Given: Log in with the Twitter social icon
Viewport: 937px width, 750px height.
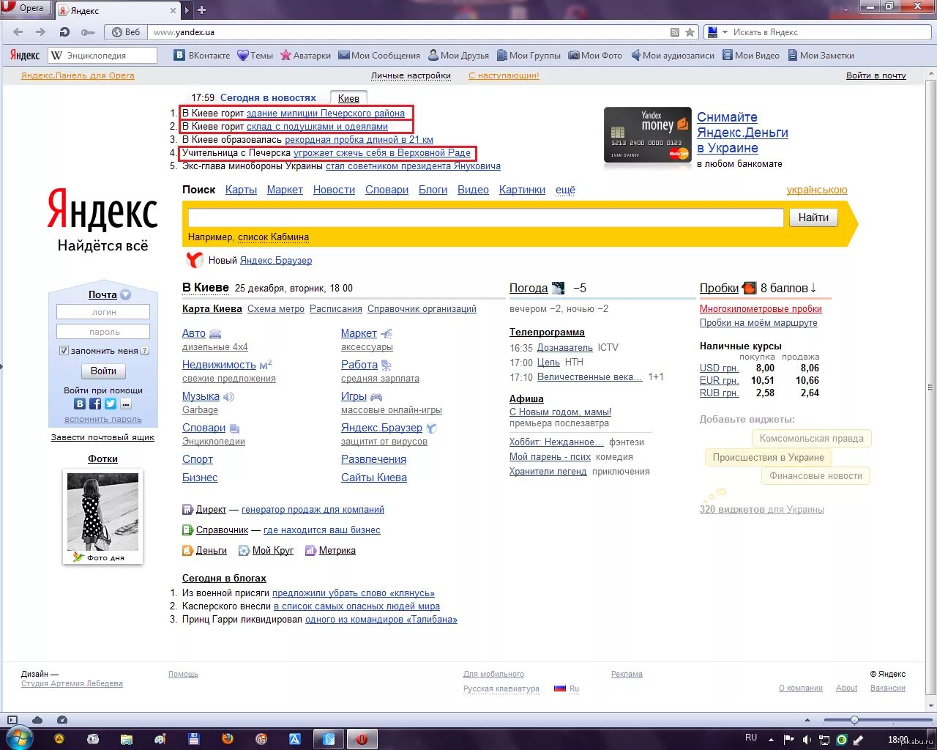Looking at the screenshot, I should coord(111,404).
